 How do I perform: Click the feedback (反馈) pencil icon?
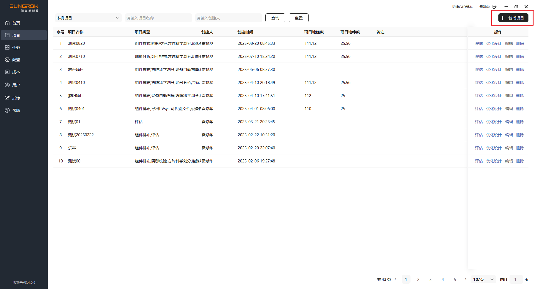(x=7, y=98)
